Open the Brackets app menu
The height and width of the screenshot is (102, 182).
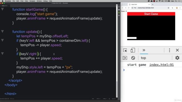coord(8,1)
